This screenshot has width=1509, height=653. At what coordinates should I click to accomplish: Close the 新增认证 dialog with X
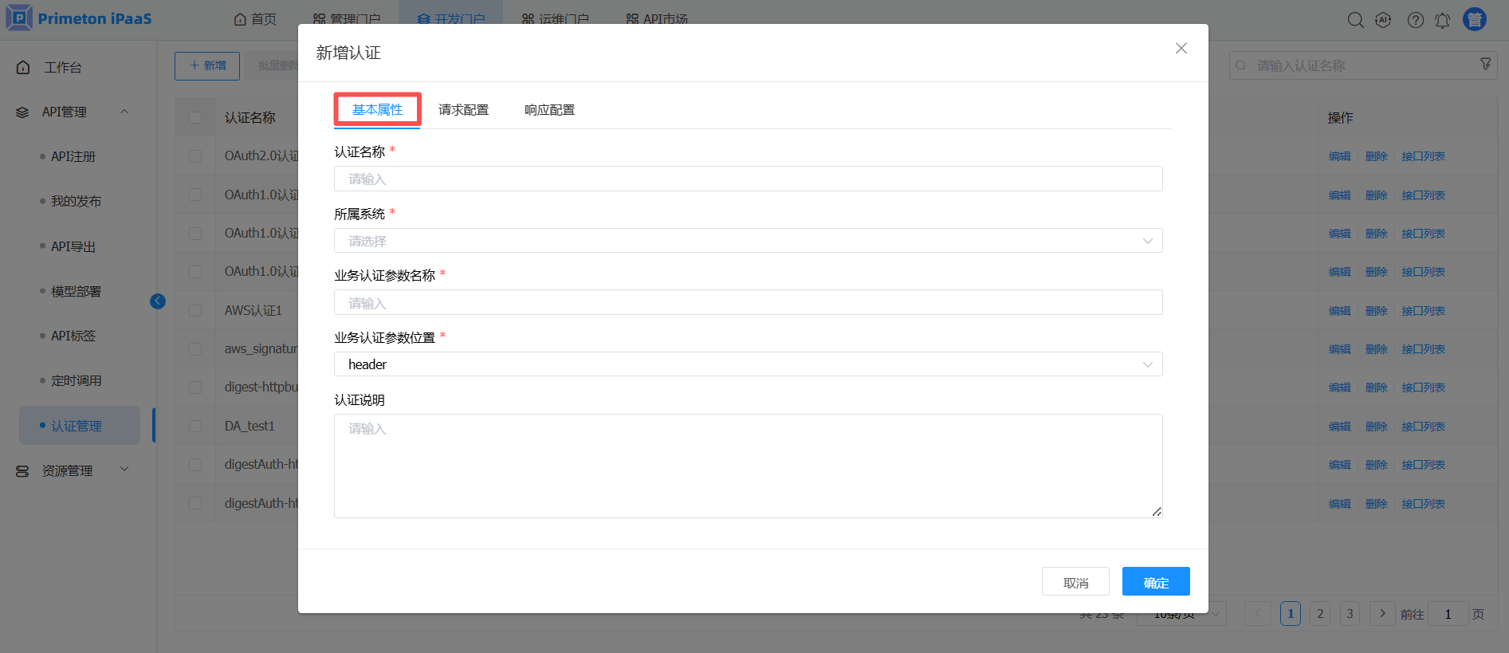point(1181,49)
